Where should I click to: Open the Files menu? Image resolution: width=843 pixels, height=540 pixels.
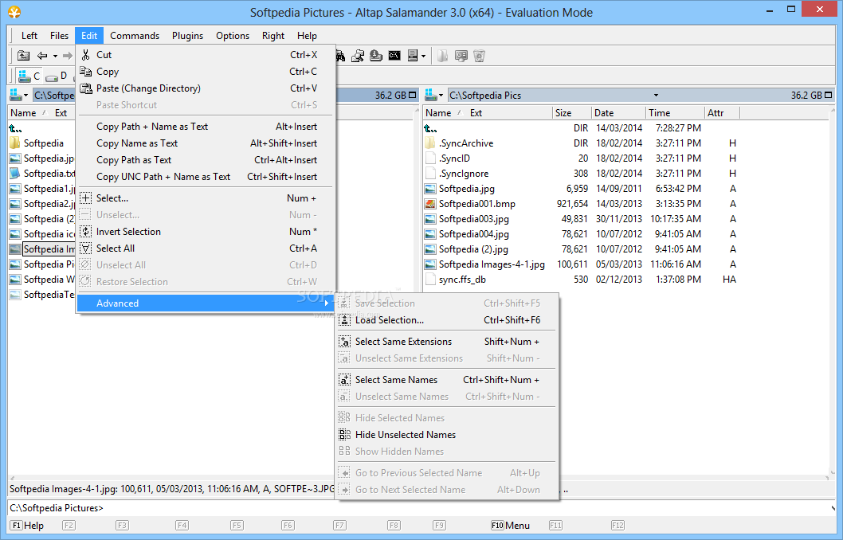click(x=59, y=36)
